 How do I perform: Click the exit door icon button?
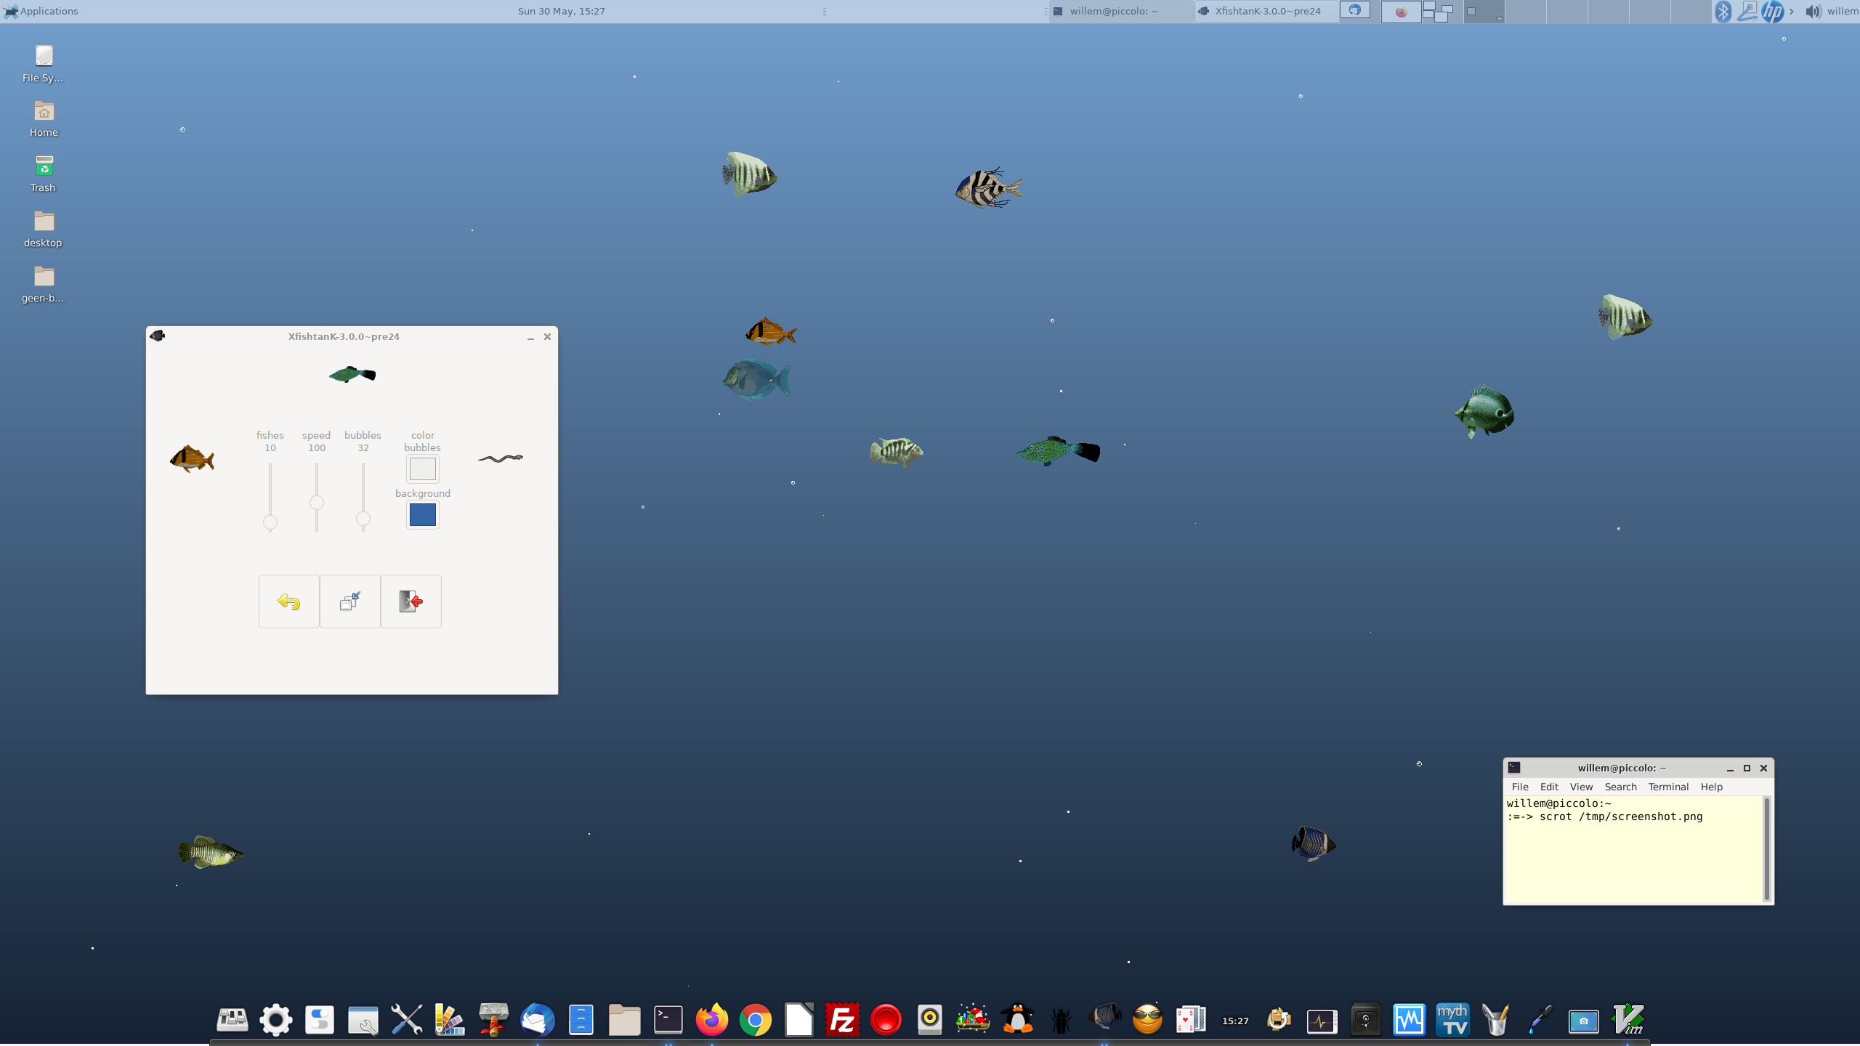411,601
